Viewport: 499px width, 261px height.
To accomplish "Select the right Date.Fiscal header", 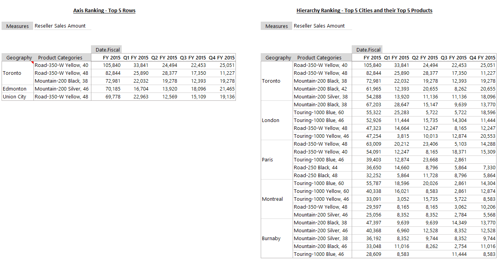I will 367,50.
